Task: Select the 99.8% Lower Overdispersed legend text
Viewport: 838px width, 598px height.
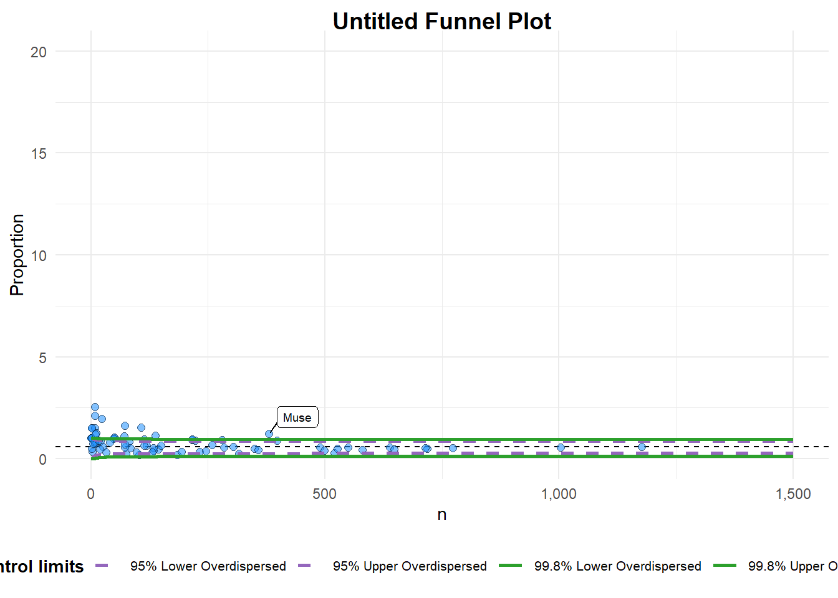Action: 617,566
